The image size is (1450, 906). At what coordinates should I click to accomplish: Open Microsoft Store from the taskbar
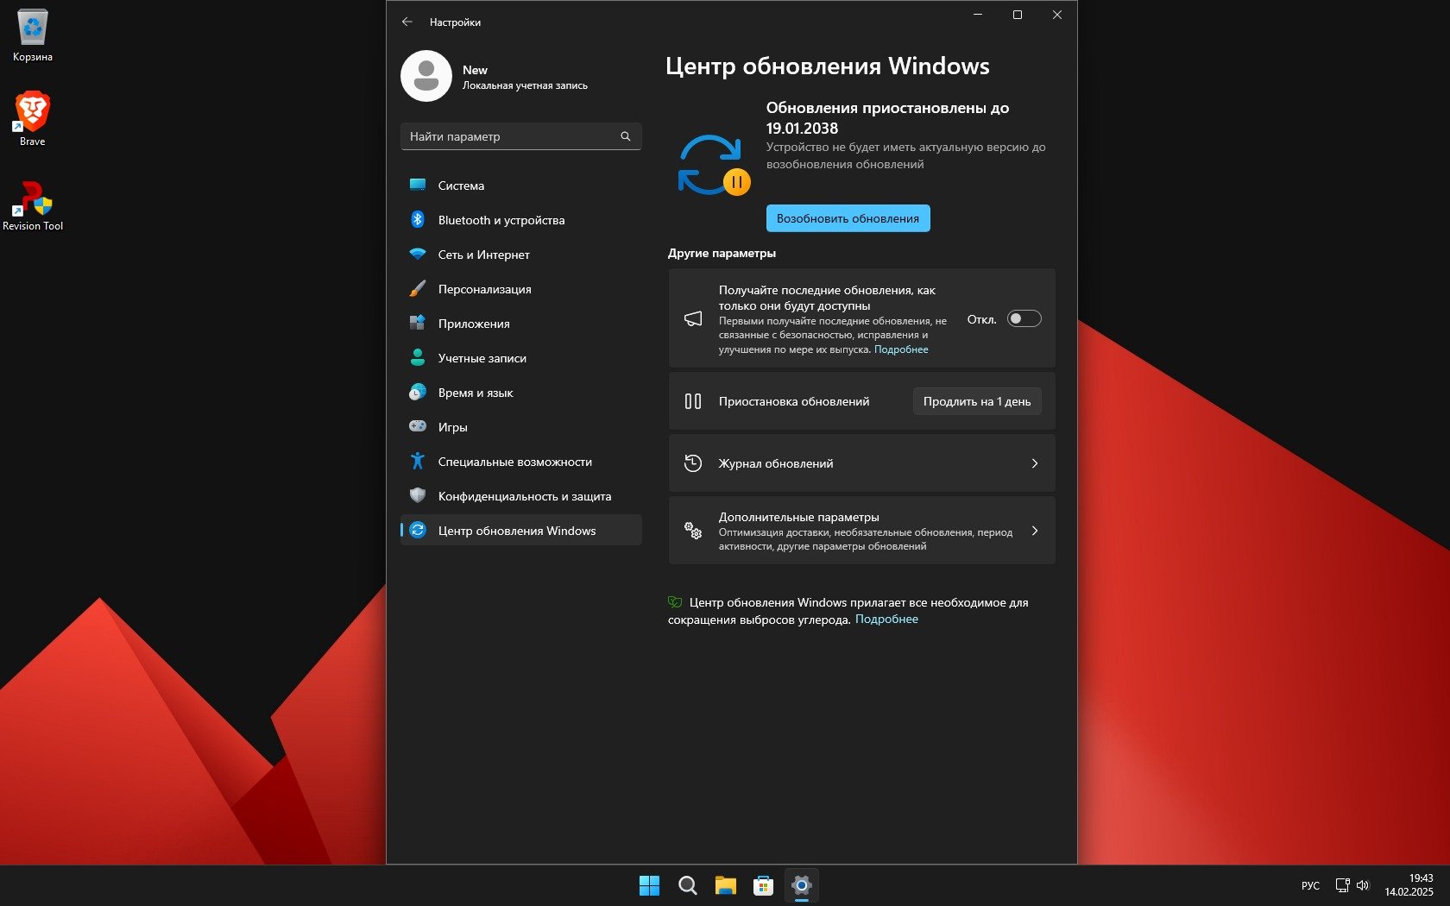pos(763,885)
